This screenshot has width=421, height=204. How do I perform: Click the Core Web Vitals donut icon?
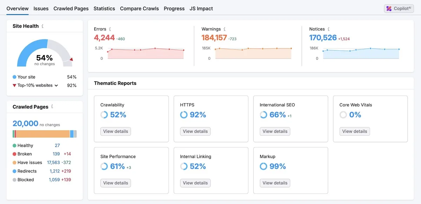[343, 115]
